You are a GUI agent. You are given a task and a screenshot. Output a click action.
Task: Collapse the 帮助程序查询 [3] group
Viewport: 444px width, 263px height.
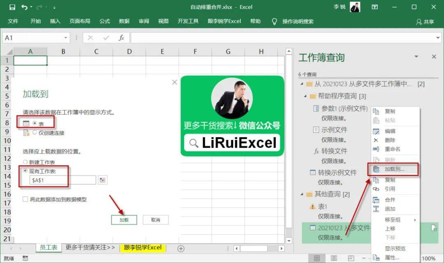point(305,96)
